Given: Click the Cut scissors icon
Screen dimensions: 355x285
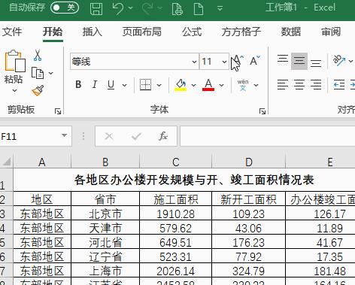Looking at the screenshot, I should 38,55.
